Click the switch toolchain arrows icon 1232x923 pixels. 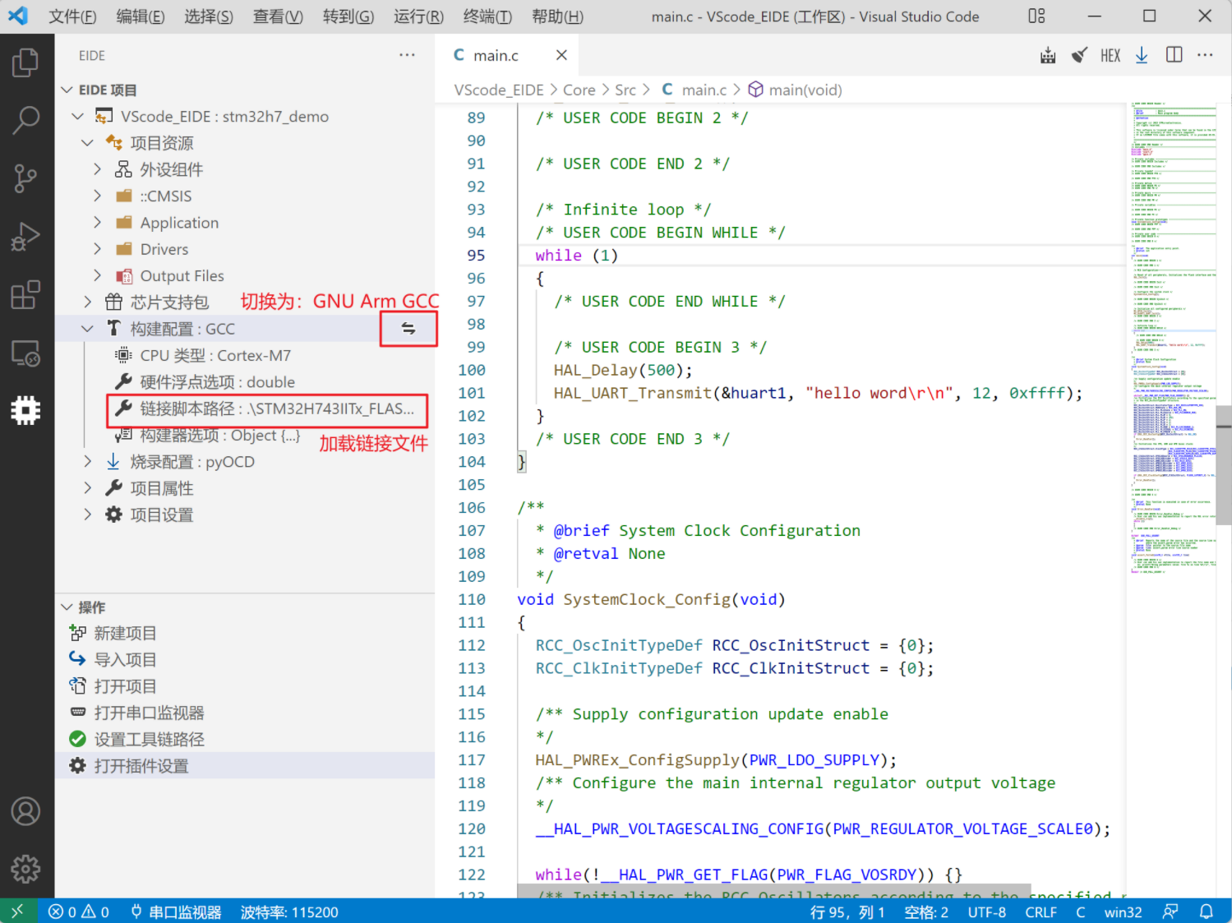tap(408, 329)
